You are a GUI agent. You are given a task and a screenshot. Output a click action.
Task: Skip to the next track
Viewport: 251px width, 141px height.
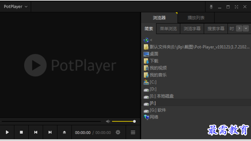[x=50, y=132]
